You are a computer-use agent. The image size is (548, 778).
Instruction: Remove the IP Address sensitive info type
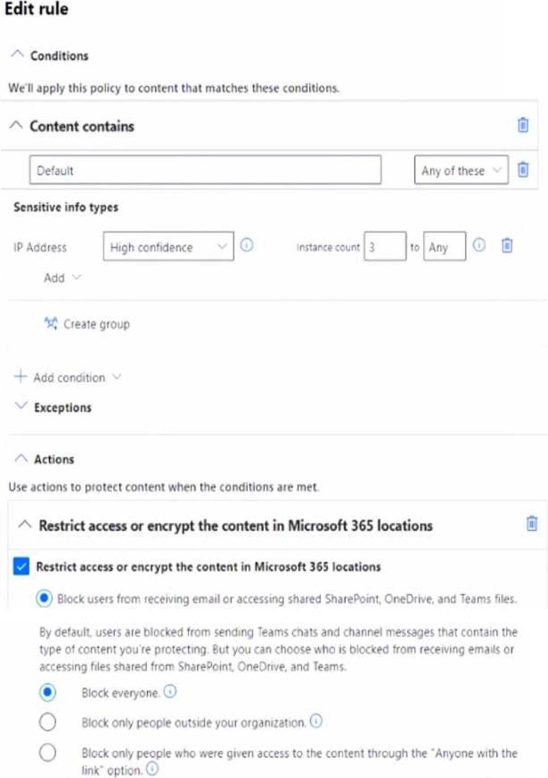[x=506, y=245]
